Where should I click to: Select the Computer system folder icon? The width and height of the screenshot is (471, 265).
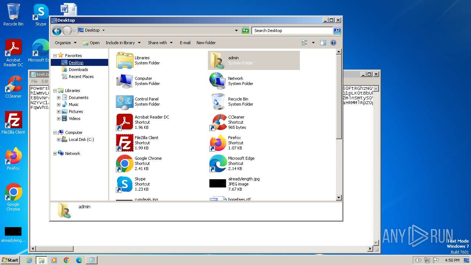(125, 81)
